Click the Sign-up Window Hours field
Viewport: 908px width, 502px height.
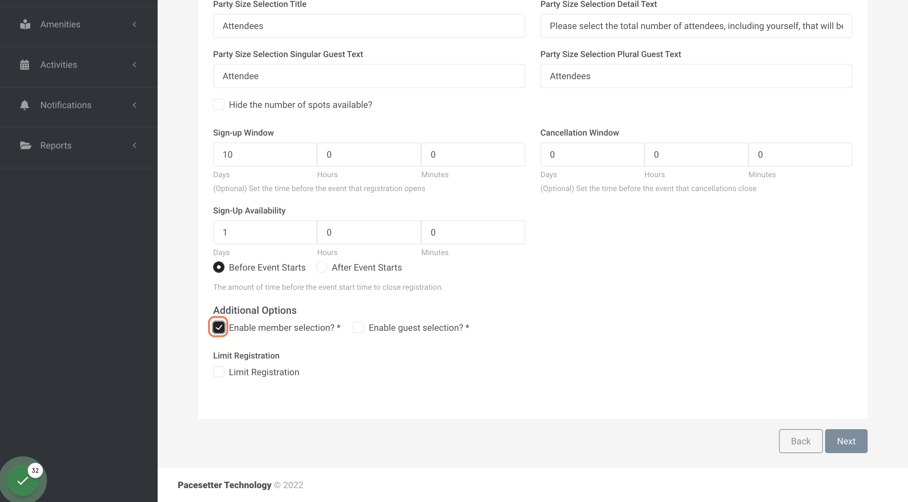[x=369, y=155]
